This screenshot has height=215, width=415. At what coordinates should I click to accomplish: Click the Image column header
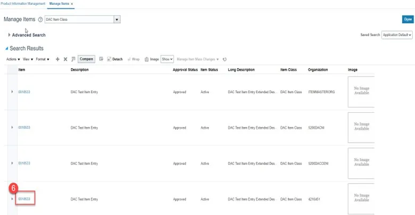tap(353, 70)
